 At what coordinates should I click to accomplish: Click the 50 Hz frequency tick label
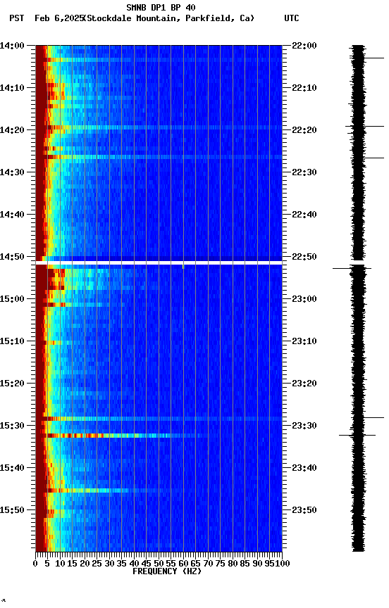pos(159,564)
